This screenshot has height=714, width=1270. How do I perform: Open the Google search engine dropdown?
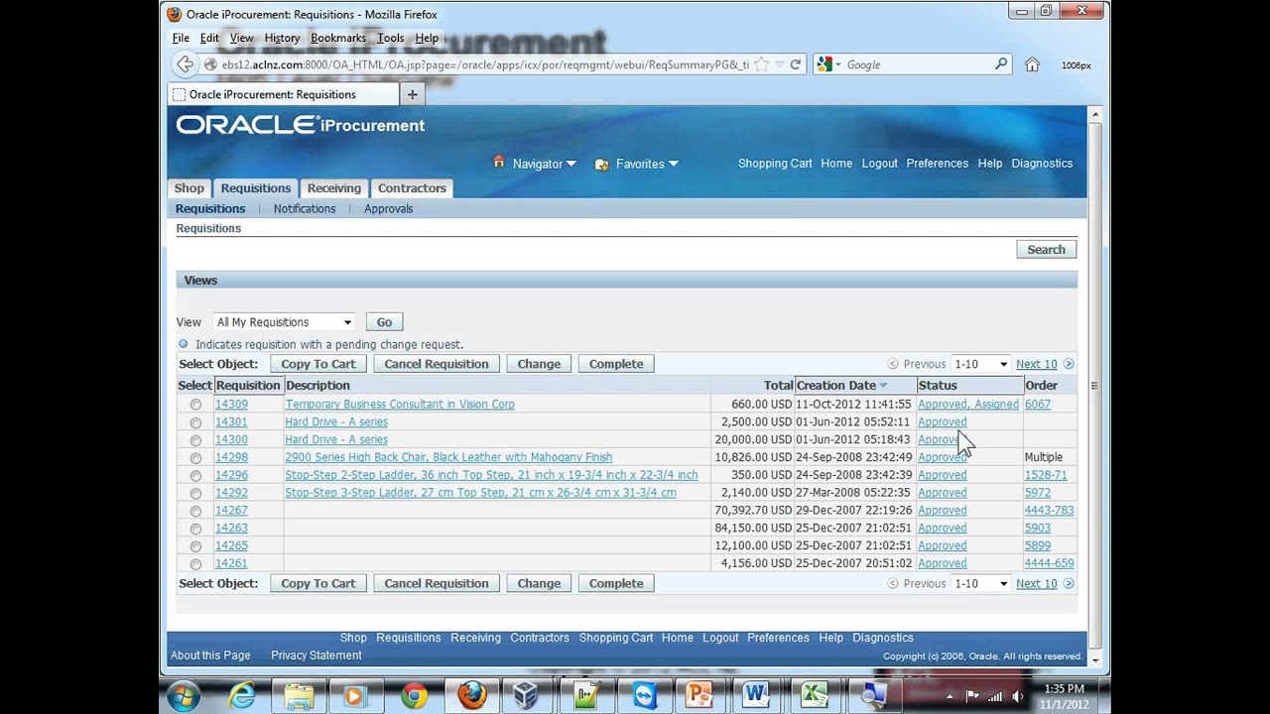(x=838, y=65)
